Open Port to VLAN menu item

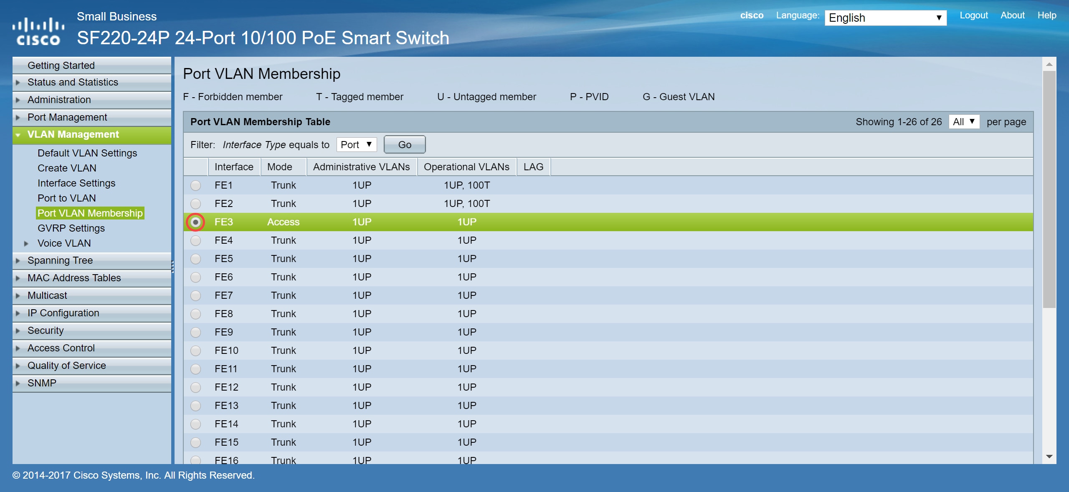(67, 198)
